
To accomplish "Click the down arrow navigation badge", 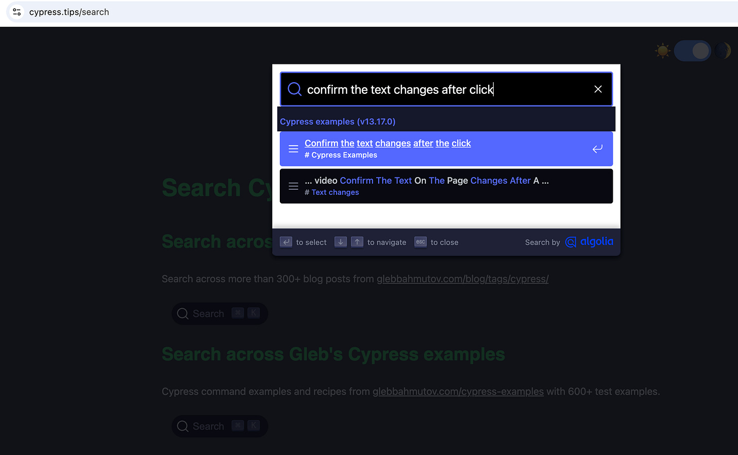I will (340, 242).
